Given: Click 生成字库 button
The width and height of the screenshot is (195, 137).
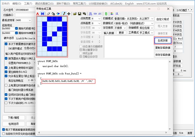Looking at the screenshot, I should (x=163, y=40).
